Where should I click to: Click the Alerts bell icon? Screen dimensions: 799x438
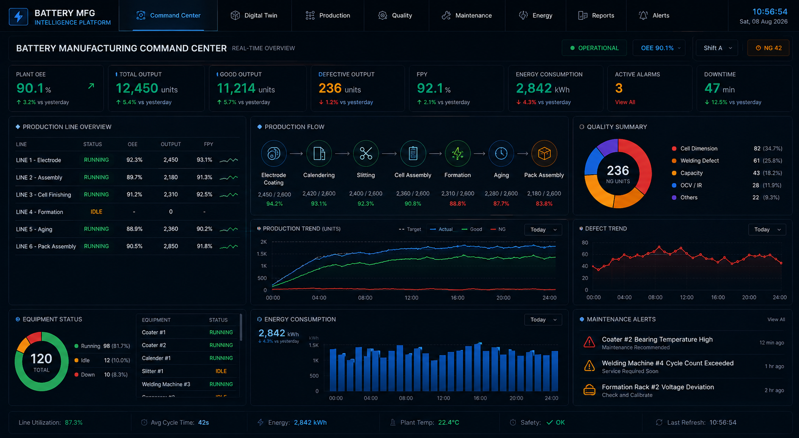[643, 16]
